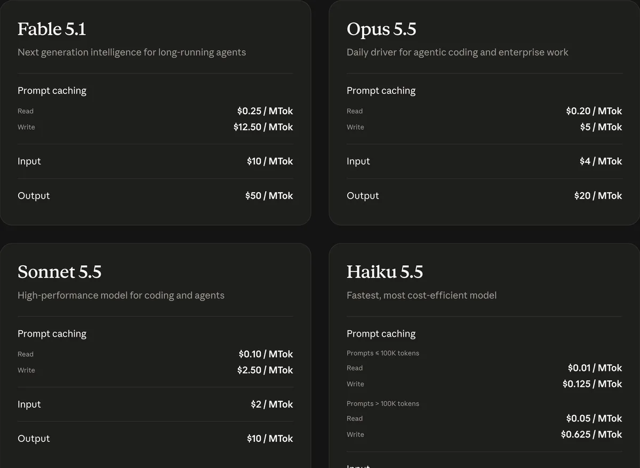Click the 'Prompts ≤ 100K tokens' tier label

383,353
